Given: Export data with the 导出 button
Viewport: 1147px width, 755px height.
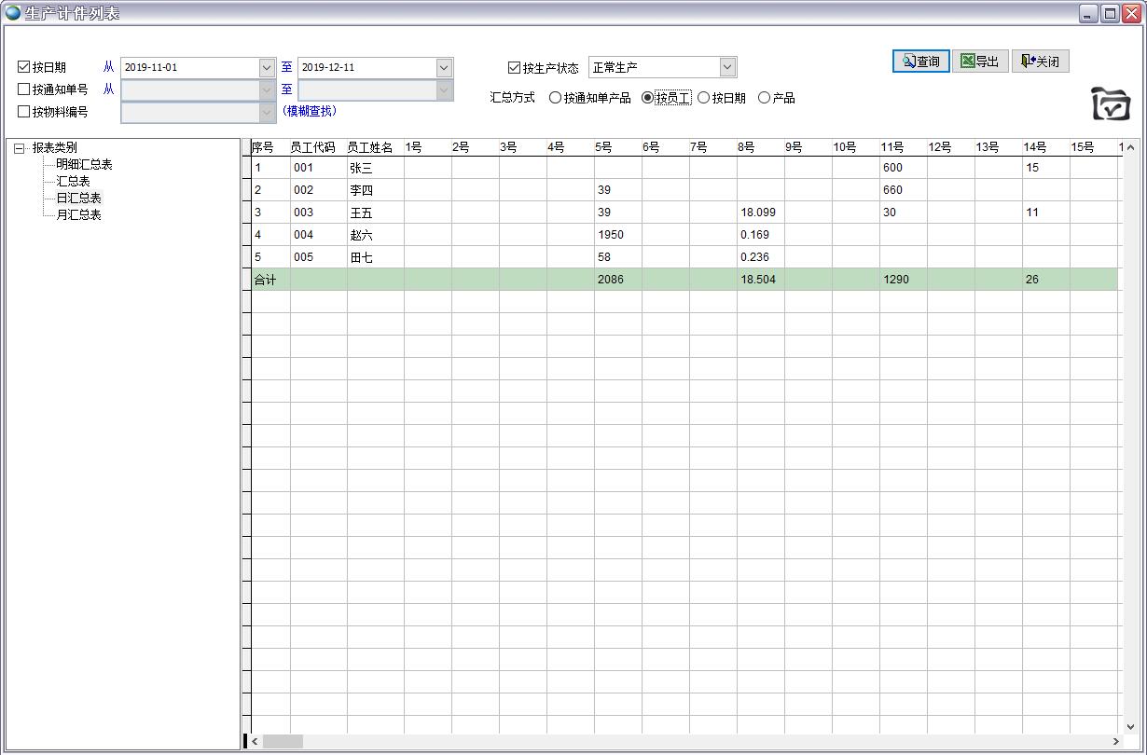Looking at the screenshot, I should tap(980, 62).
